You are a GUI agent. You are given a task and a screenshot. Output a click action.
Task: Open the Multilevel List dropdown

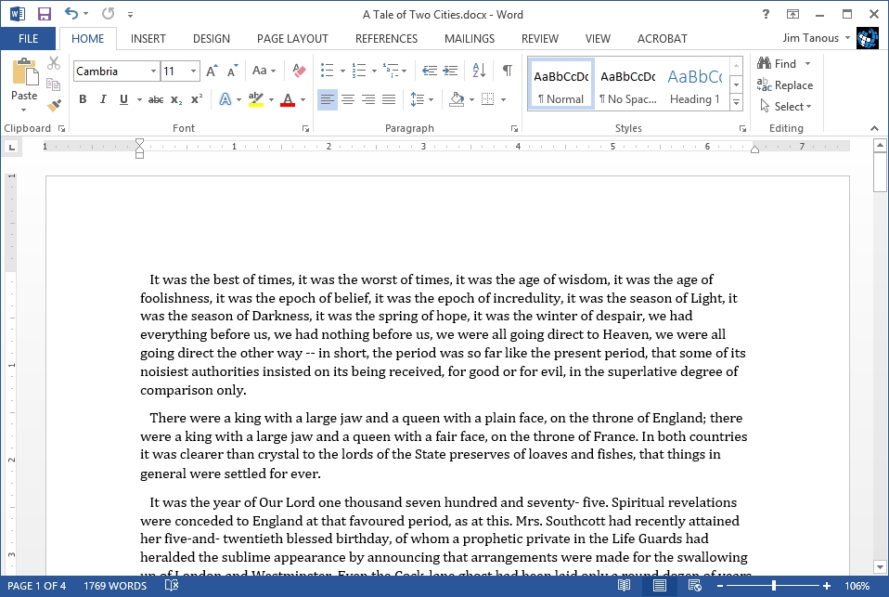coord(405,71)
